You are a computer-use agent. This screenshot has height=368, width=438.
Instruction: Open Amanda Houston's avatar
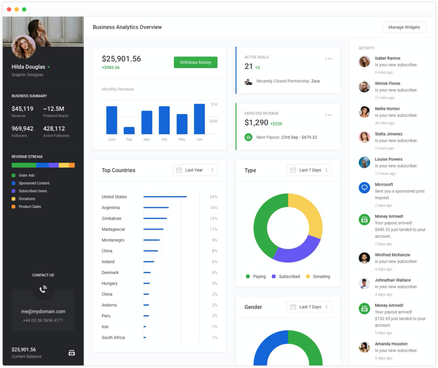[x=364, y=347]
